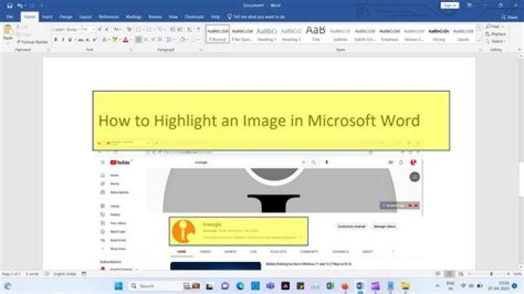Switch to the Insert ribbon tab

[x=47, y=17]
